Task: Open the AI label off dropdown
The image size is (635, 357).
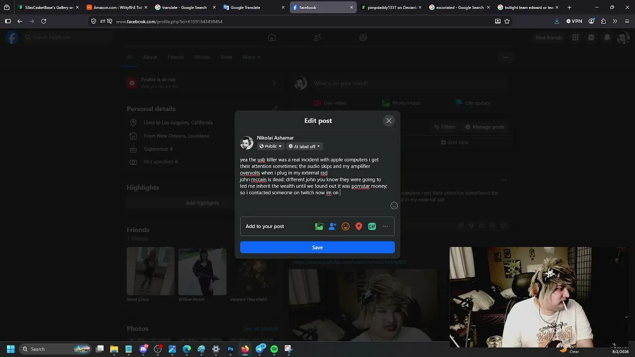Action: click(x=304, y=146)
